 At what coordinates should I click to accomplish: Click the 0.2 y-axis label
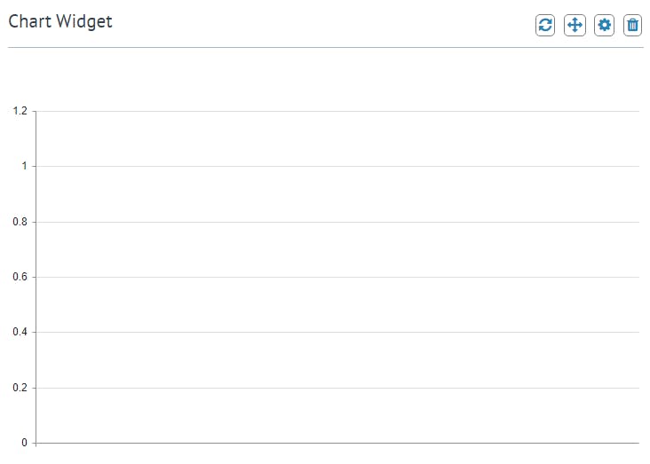[x=20, y=388]
